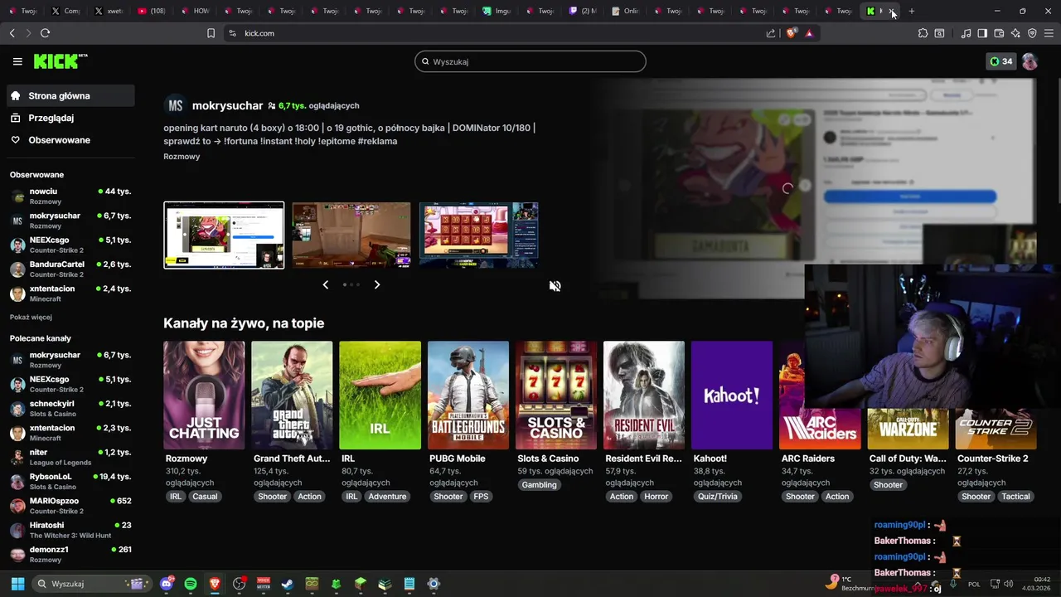Image resolution: width=1061 pixels, height=597 pixels.
Task: Open the Brave Wallet icon
Action: coord(999,33)
